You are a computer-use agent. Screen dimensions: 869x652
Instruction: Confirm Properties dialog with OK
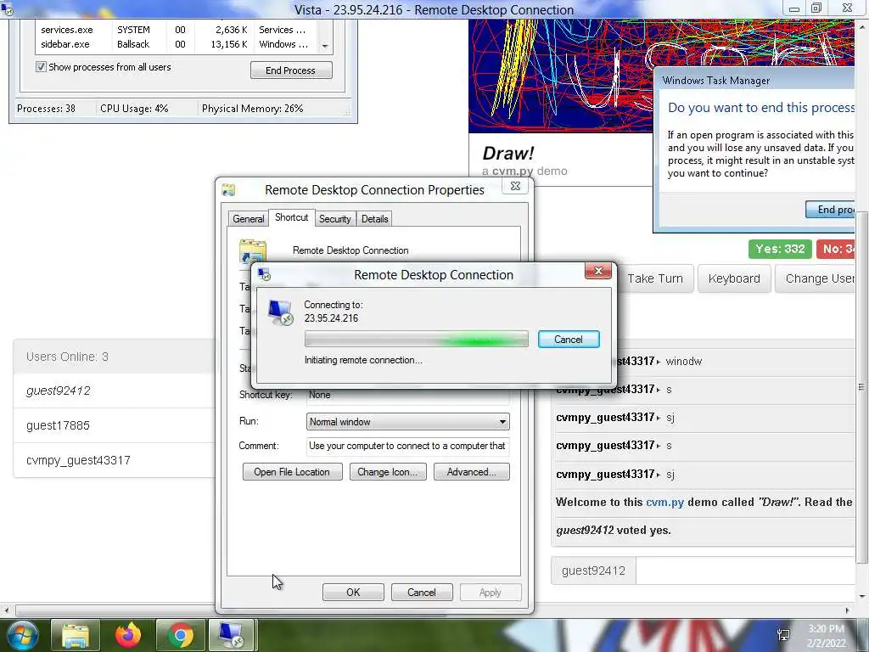point(353,592)
